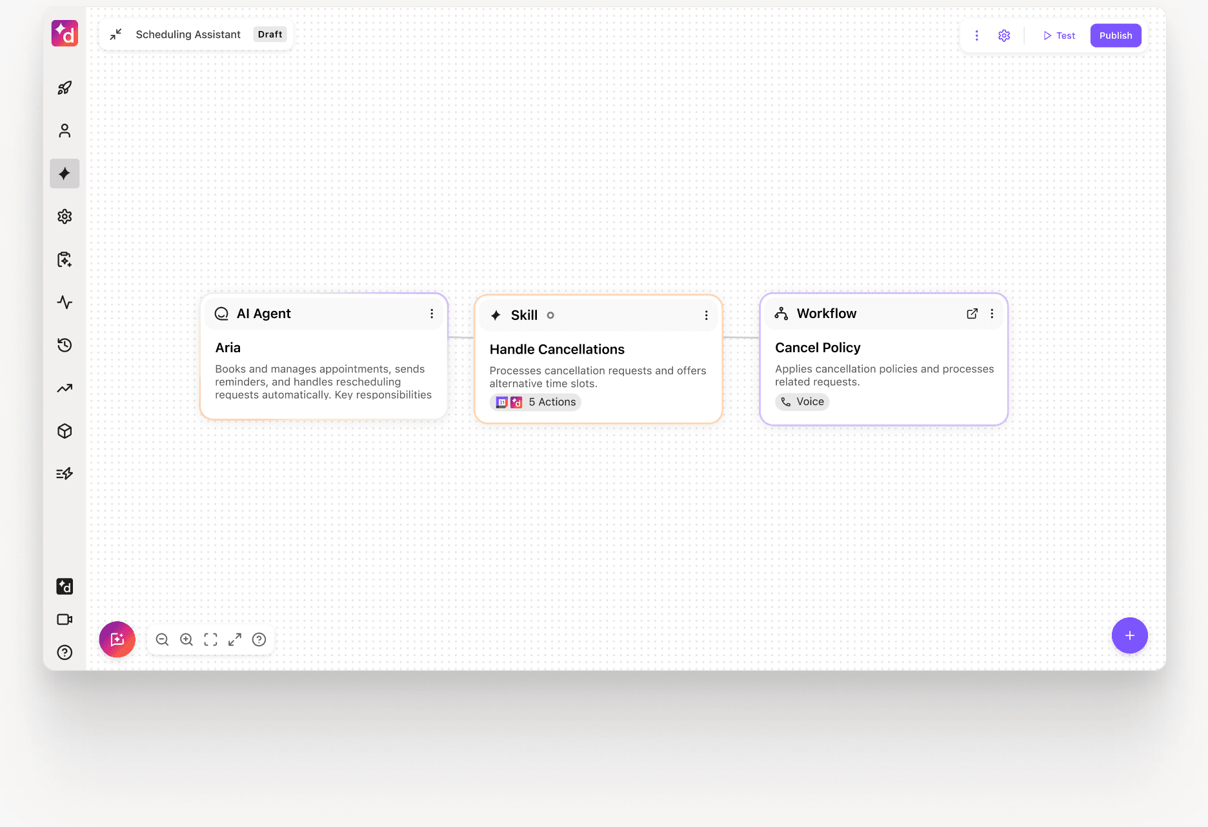The image size is (1208, 827).
Task: Open the help icon at sidebar bottom
Action: (x=65, y=653)
